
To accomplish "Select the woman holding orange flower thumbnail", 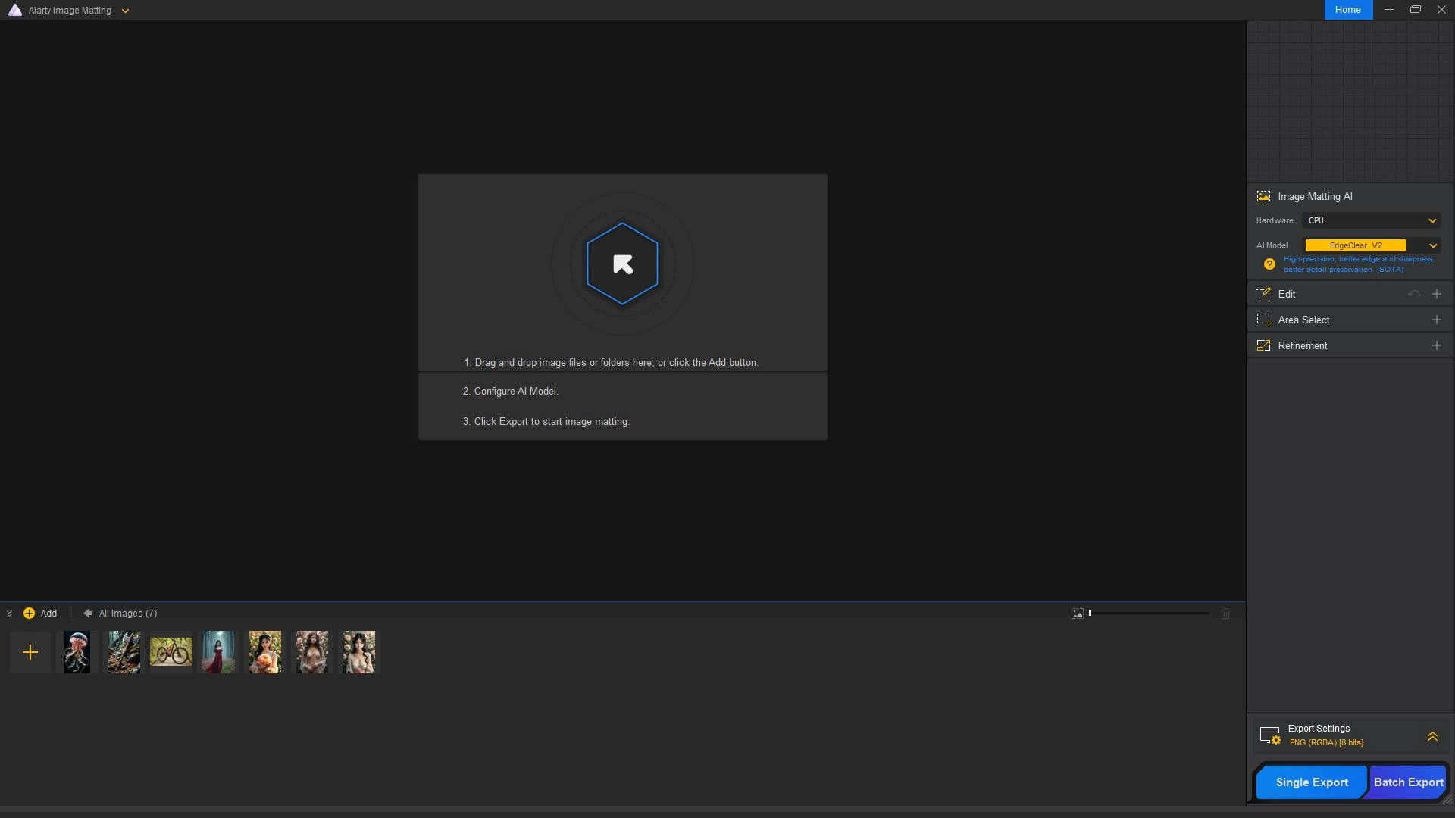I will coord(265,652).
